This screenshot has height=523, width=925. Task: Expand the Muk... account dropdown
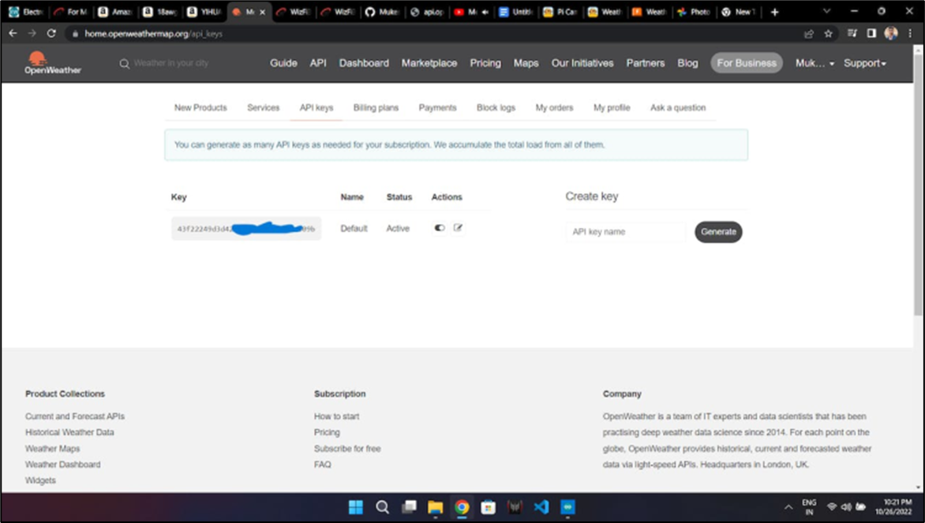(815, 63)
